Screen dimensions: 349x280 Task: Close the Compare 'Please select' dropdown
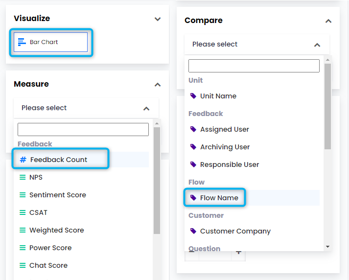tap(317, 45)
